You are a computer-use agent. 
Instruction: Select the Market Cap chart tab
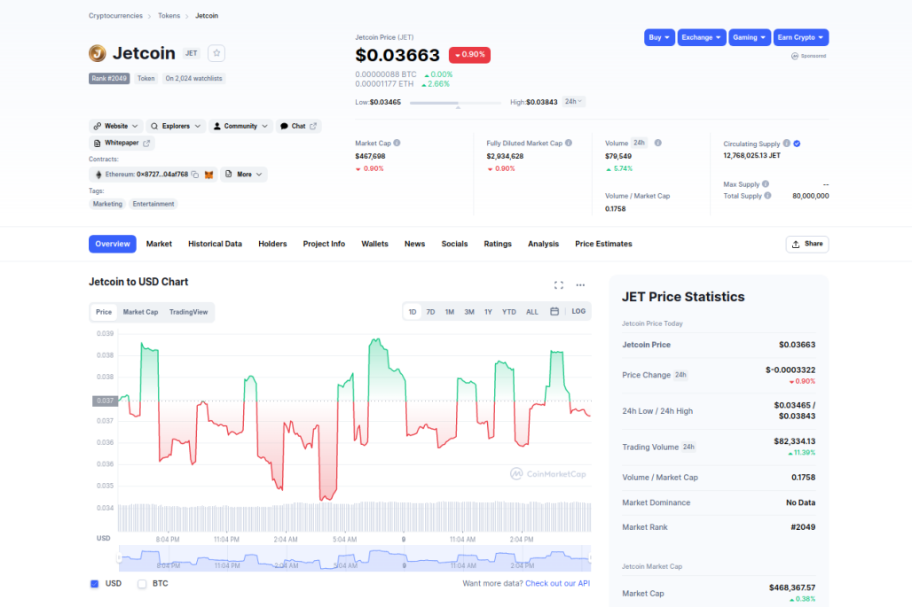[140, 311]
